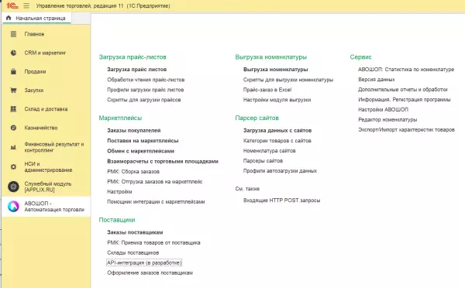Open Входящие HTTP POST запросы
The height and width of the screenshot is (288, 465).
click(x=281, y=201)
